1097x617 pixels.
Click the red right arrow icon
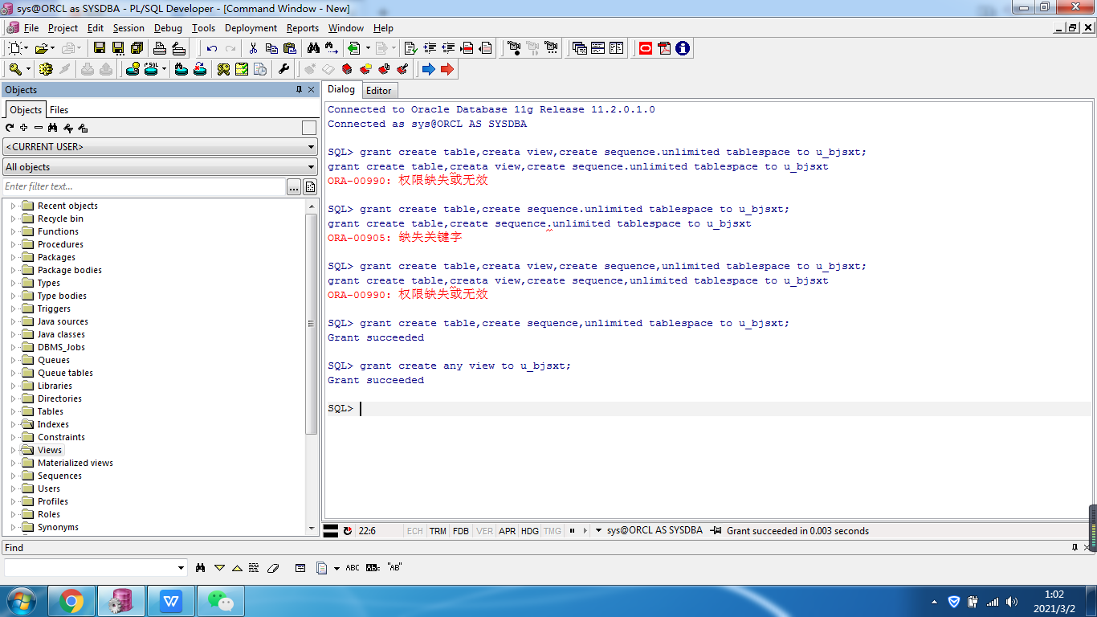tap(447, 69)
